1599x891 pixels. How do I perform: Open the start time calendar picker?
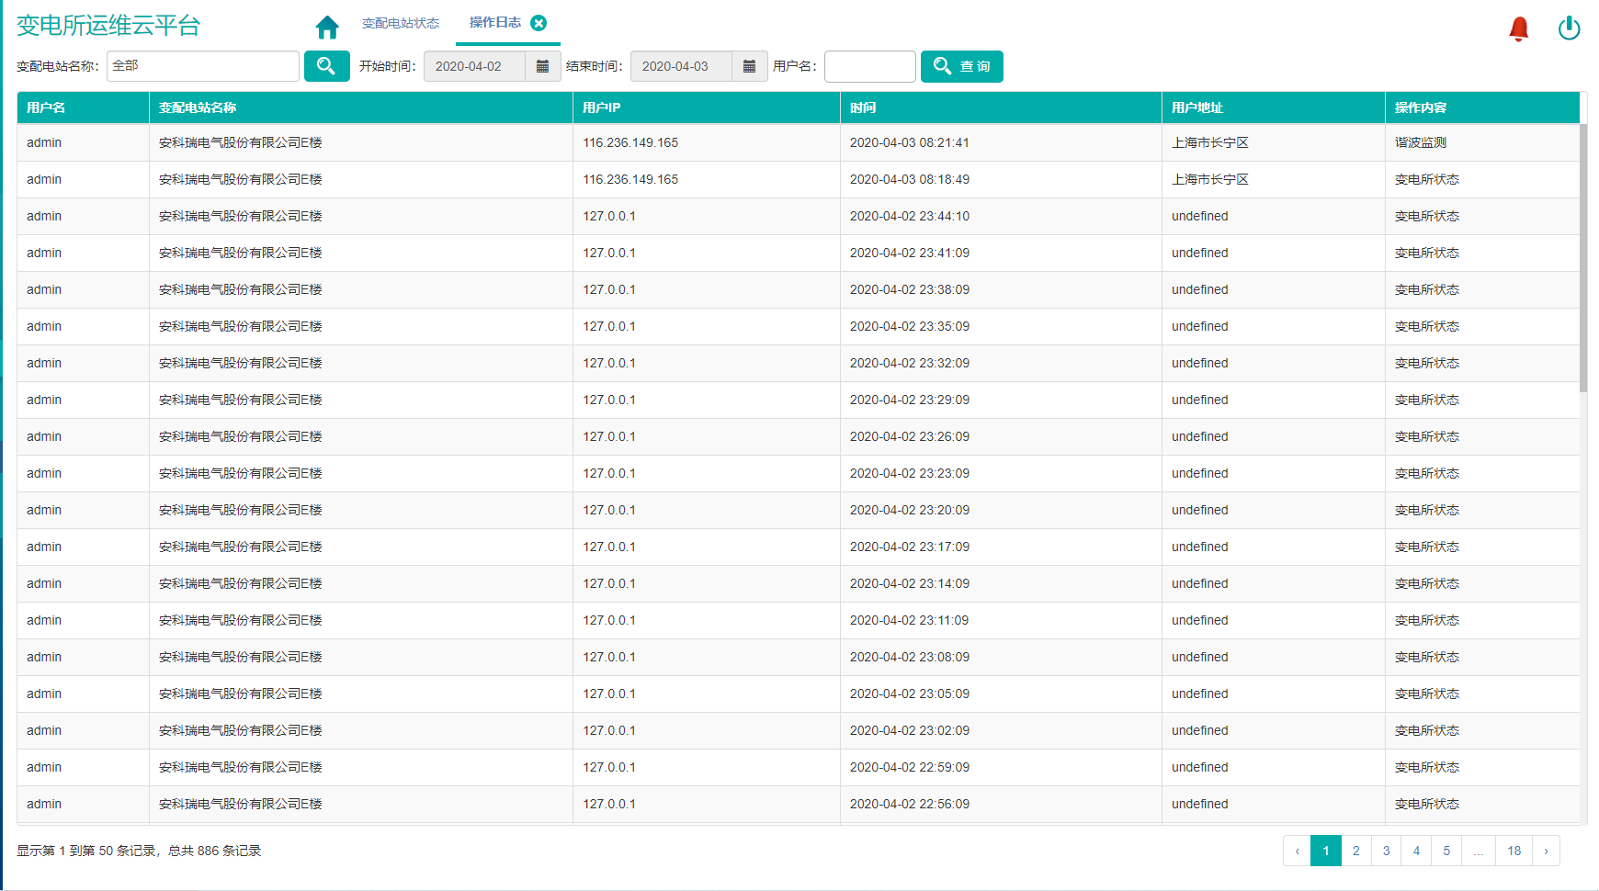pyautogui.click(x=542, y=66)
